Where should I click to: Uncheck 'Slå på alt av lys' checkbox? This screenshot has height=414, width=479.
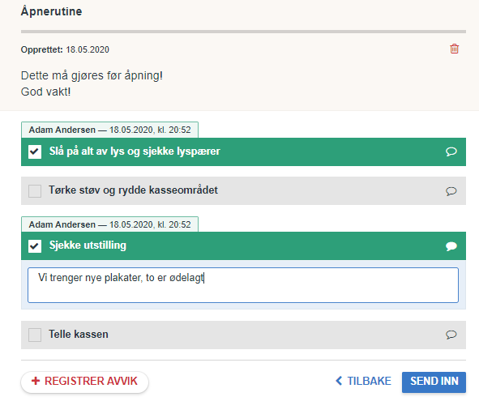(35, 152)
